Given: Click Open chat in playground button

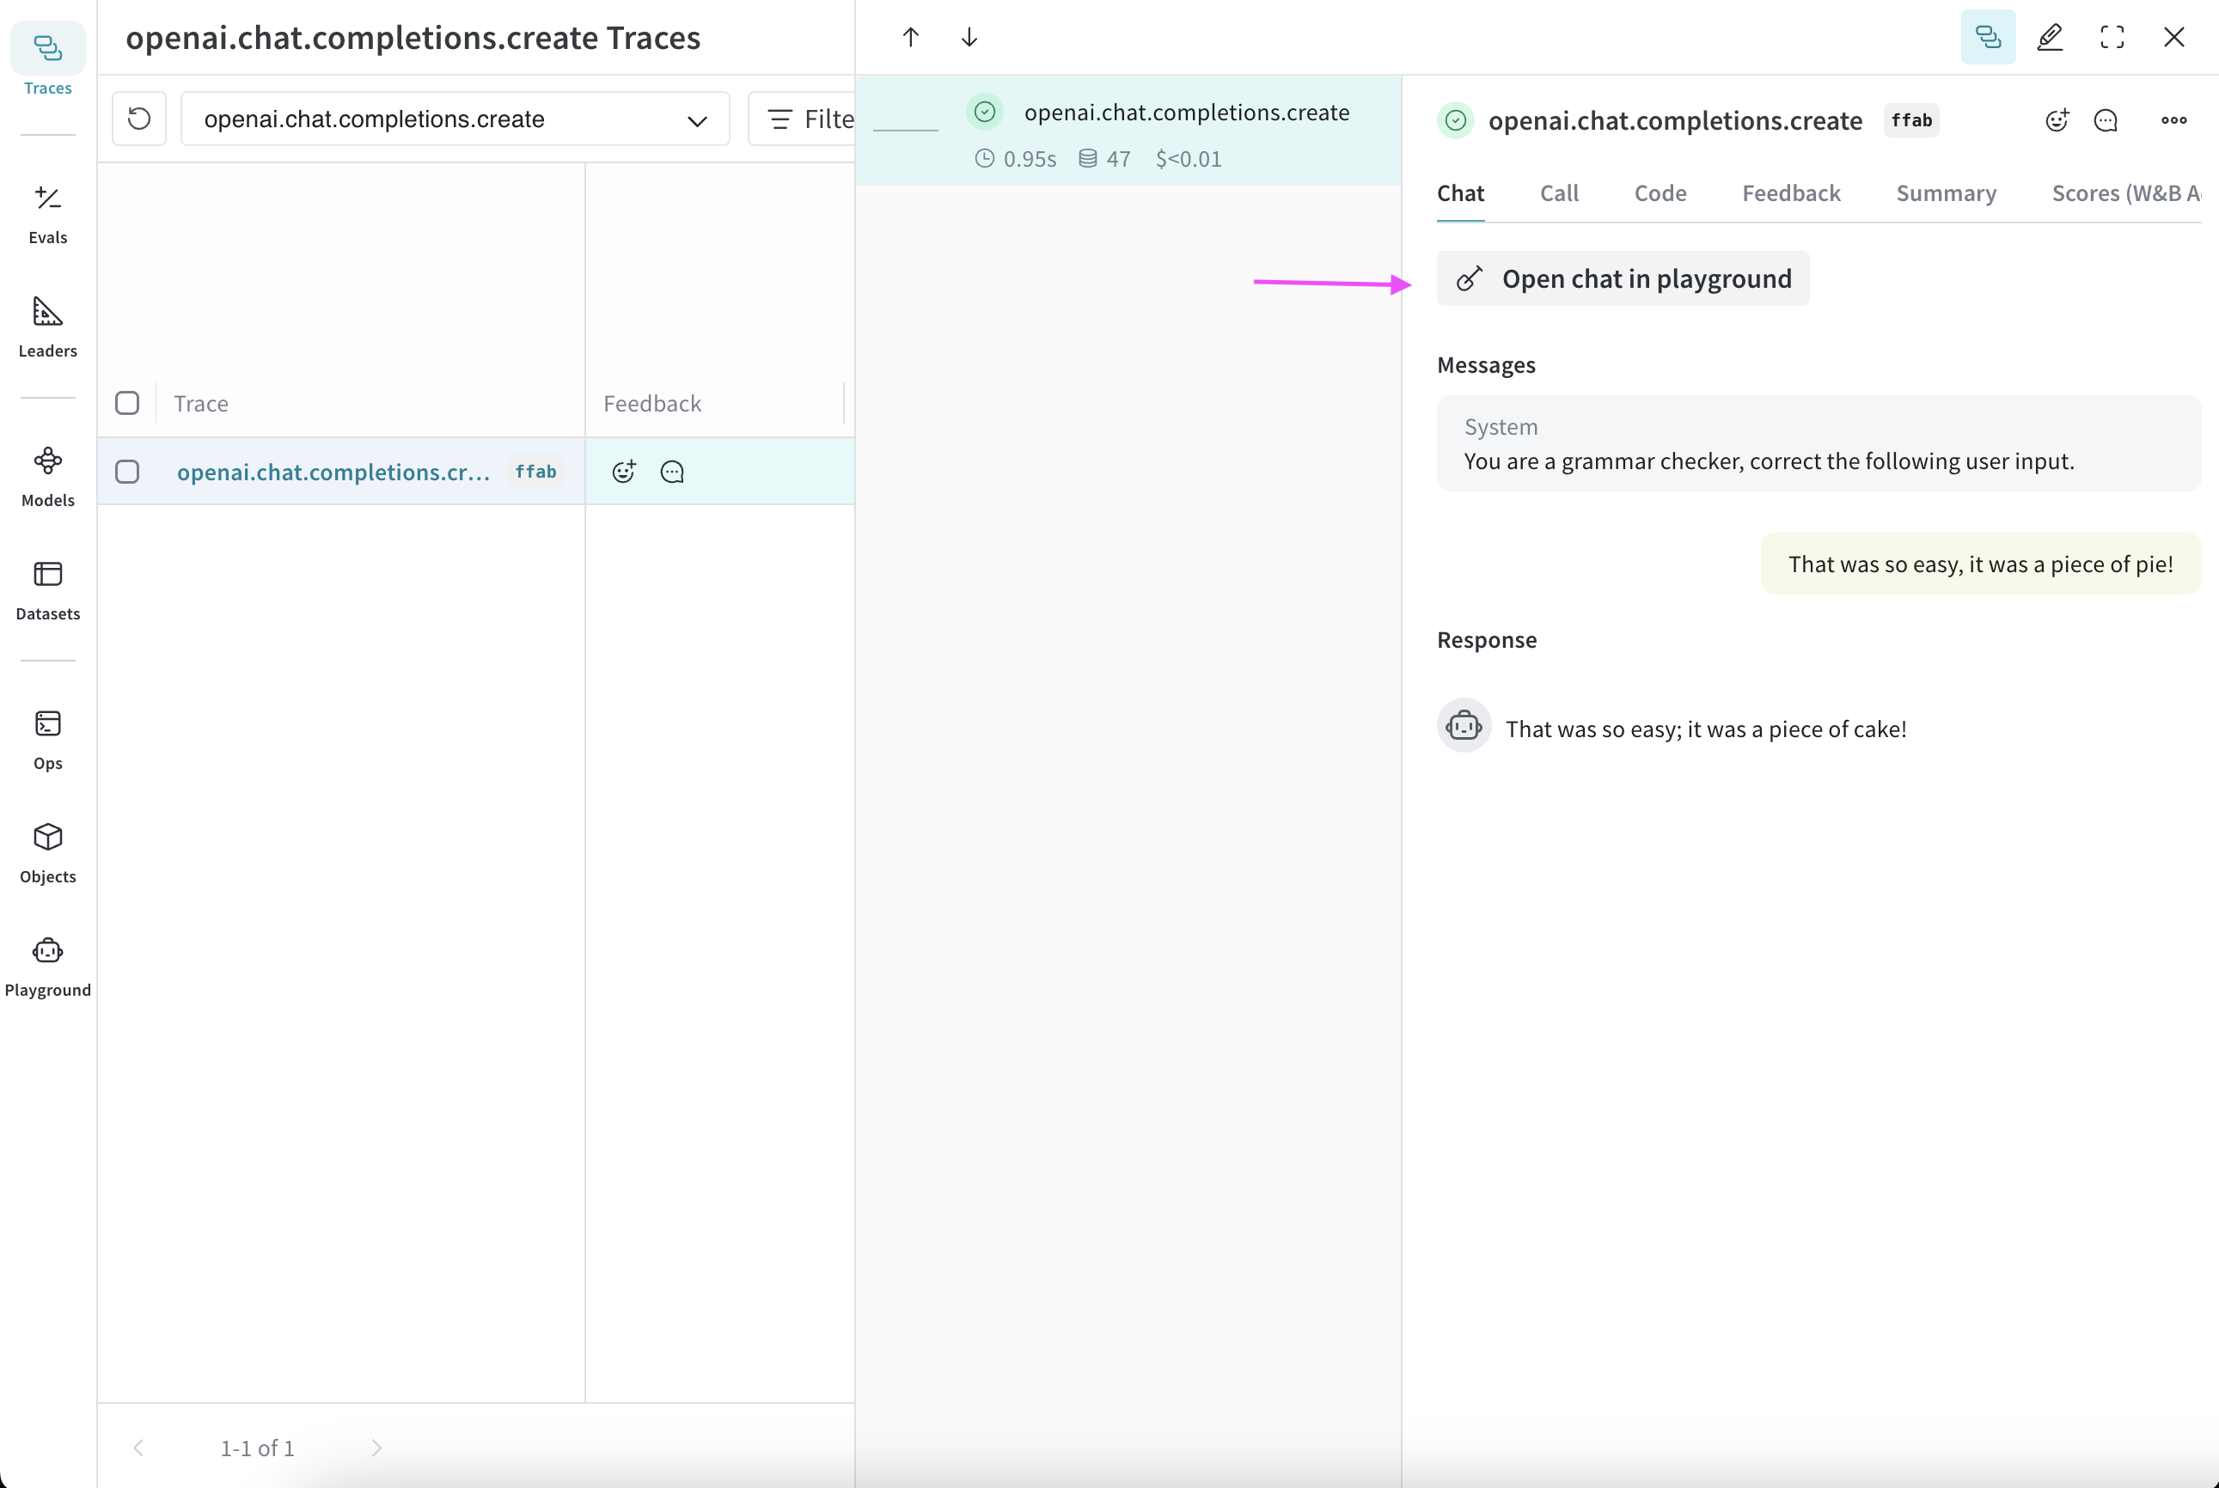Looking at the screenshot, I should [x=1622, y=279].
